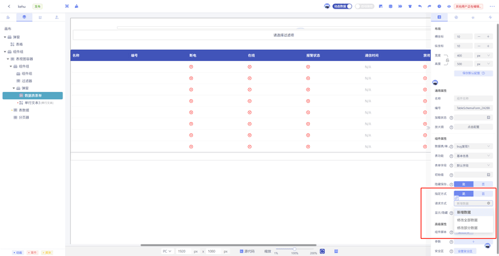Select 修改部分数据 in the dropdown list
This screenshot has height=256, width=499.
473,228
